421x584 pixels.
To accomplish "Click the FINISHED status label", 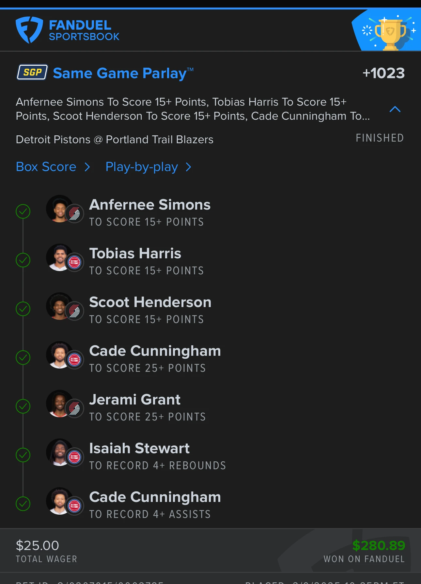I will [380, 138].
